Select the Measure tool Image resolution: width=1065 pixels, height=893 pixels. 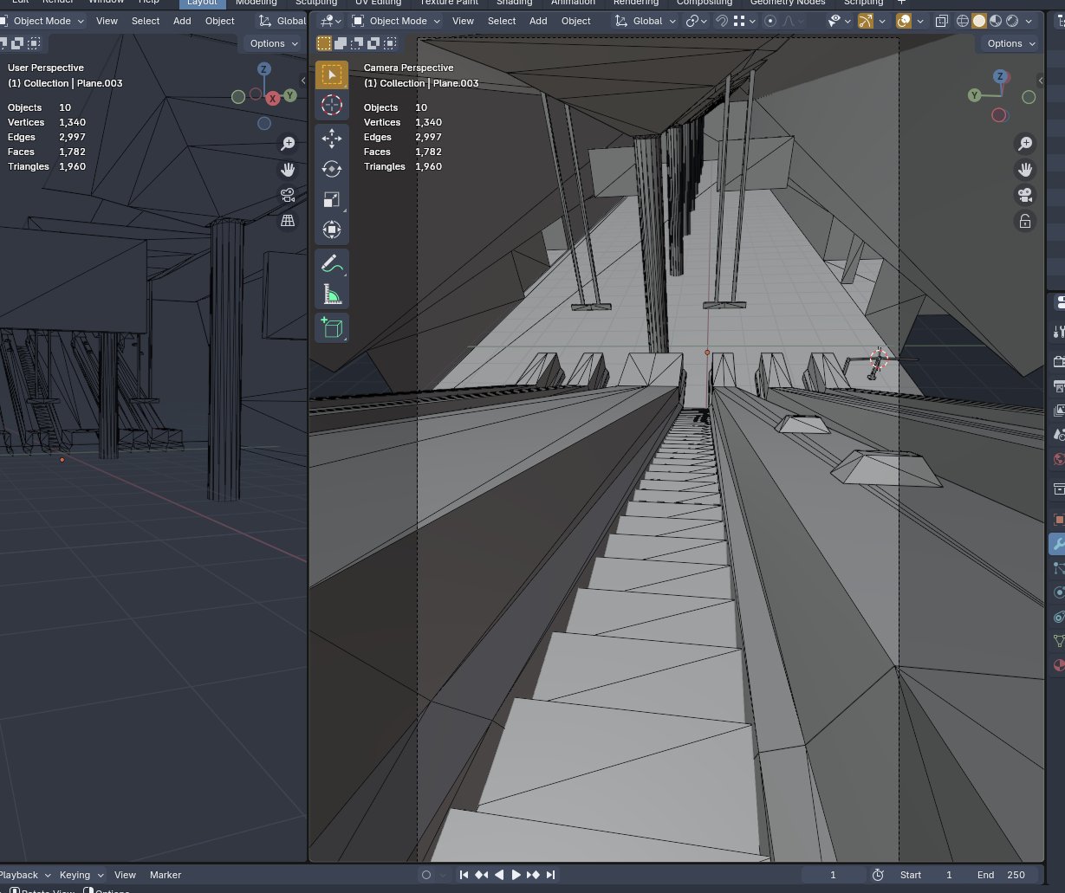[x=332, y=295]
